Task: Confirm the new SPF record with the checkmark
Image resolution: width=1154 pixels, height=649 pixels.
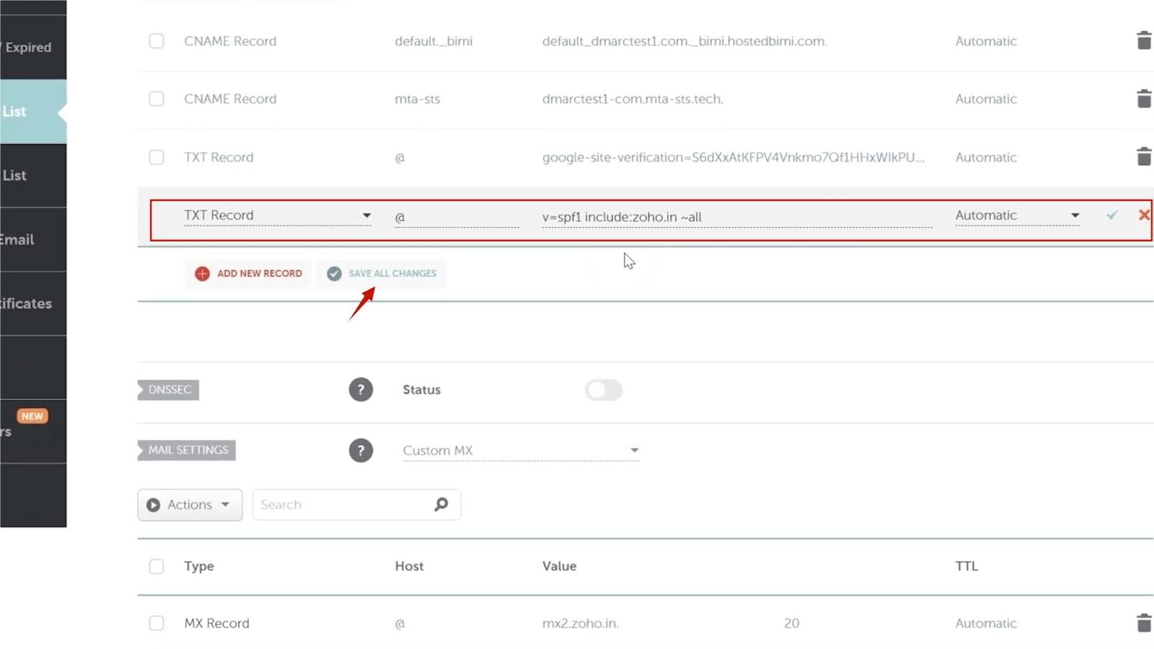Action: 1112,215
